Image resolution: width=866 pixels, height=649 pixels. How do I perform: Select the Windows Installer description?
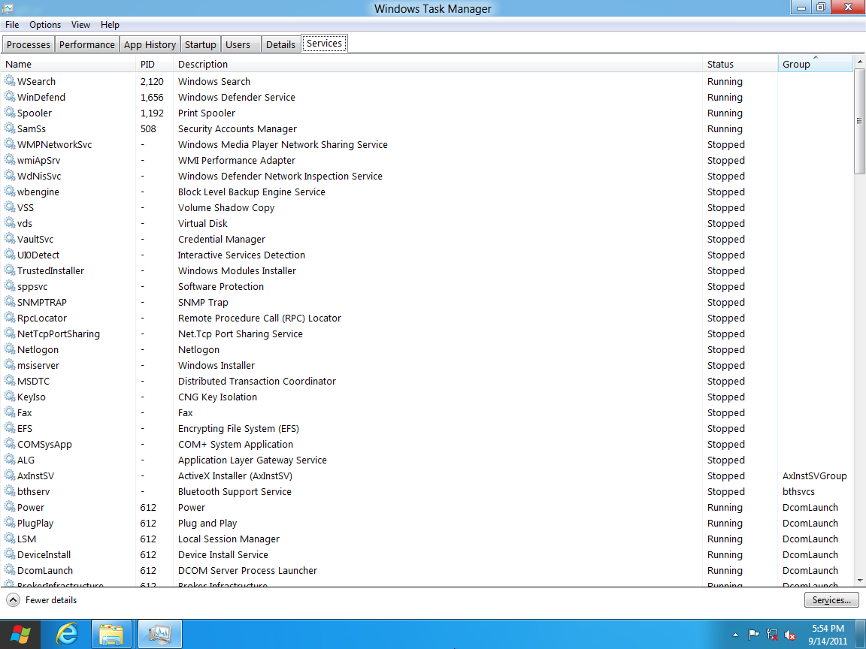216,365
